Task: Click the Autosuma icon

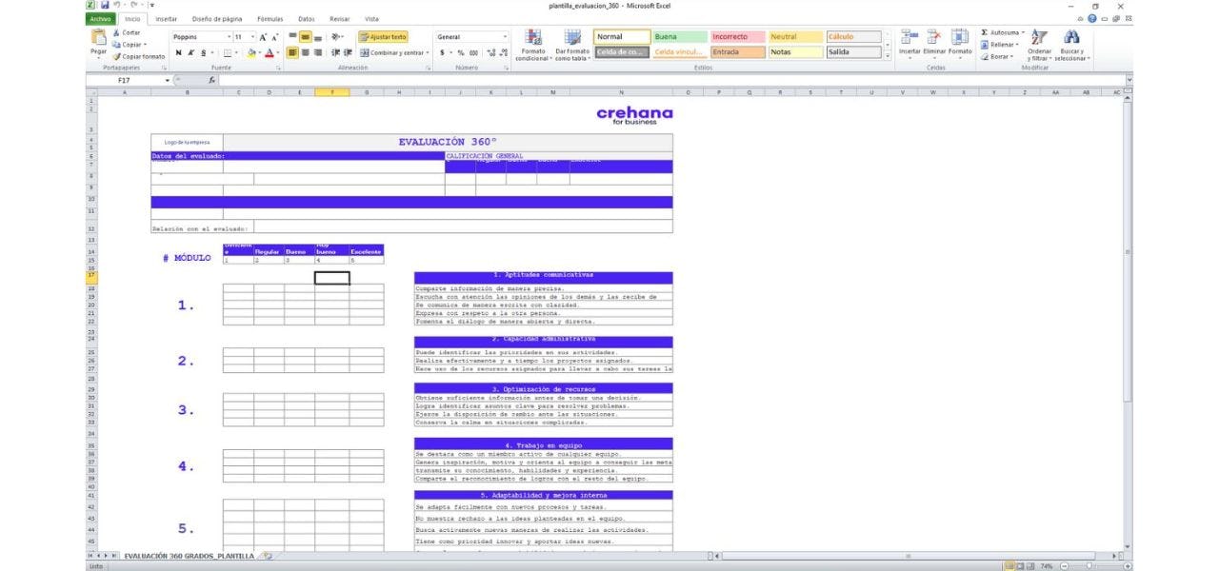Action: [x=984, y=32]
